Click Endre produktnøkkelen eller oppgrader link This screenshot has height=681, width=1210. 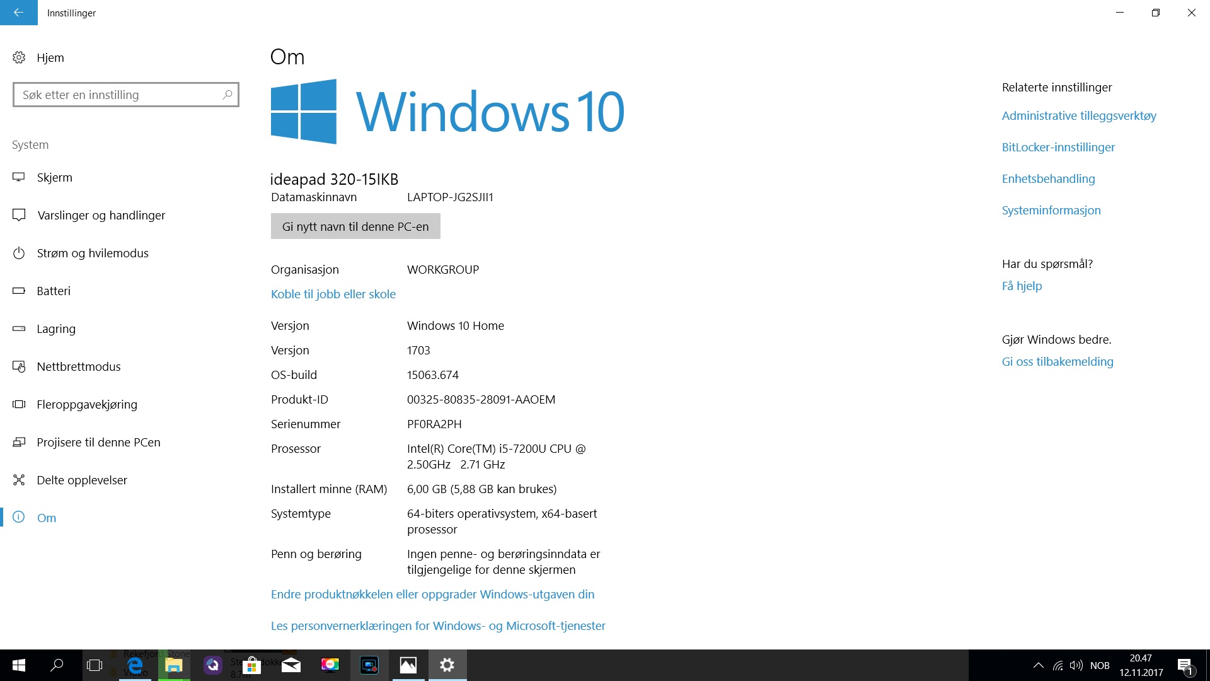click(432, 594)
